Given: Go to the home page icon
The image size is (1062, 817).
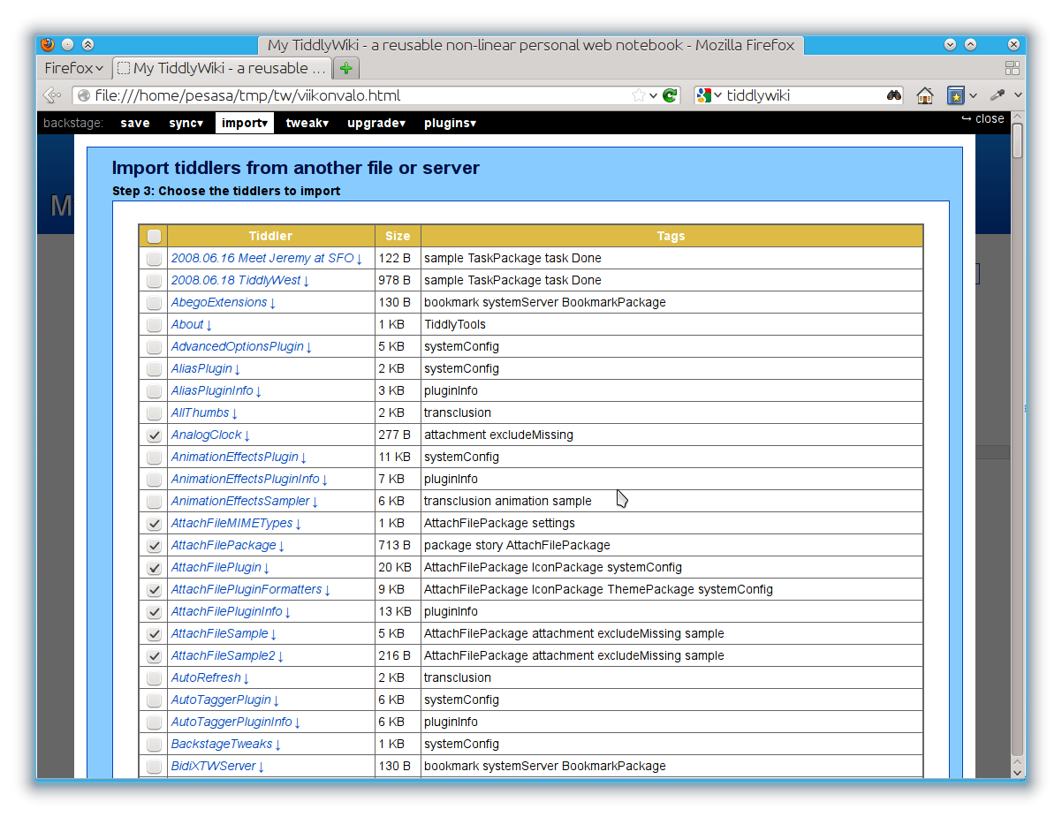Looking at the screenshot, I should pyautogui.click(x=925, y=95).
